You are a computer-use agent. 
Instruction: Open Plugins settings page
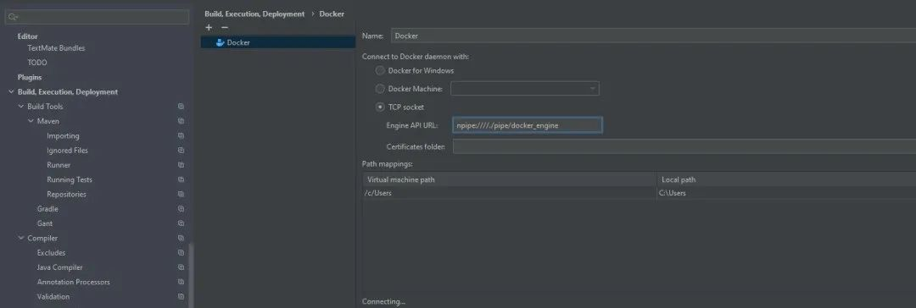pos(29,77)
